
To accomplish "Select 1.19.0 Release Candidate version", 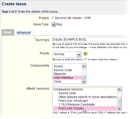I will [85, 105].
